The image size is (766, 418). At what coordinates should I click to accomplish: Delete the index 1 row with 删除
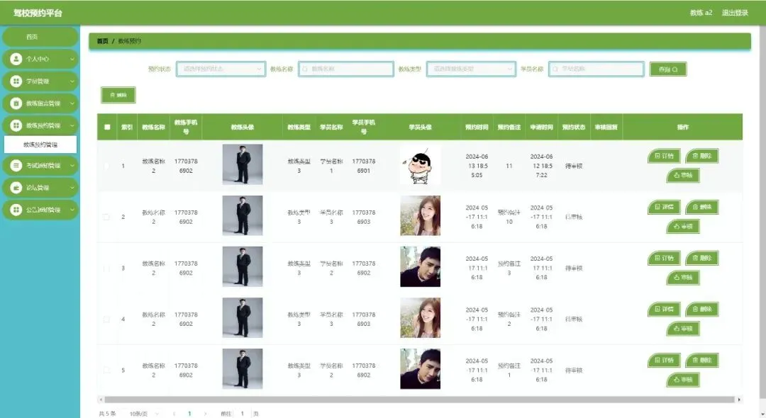coord(701,156)
